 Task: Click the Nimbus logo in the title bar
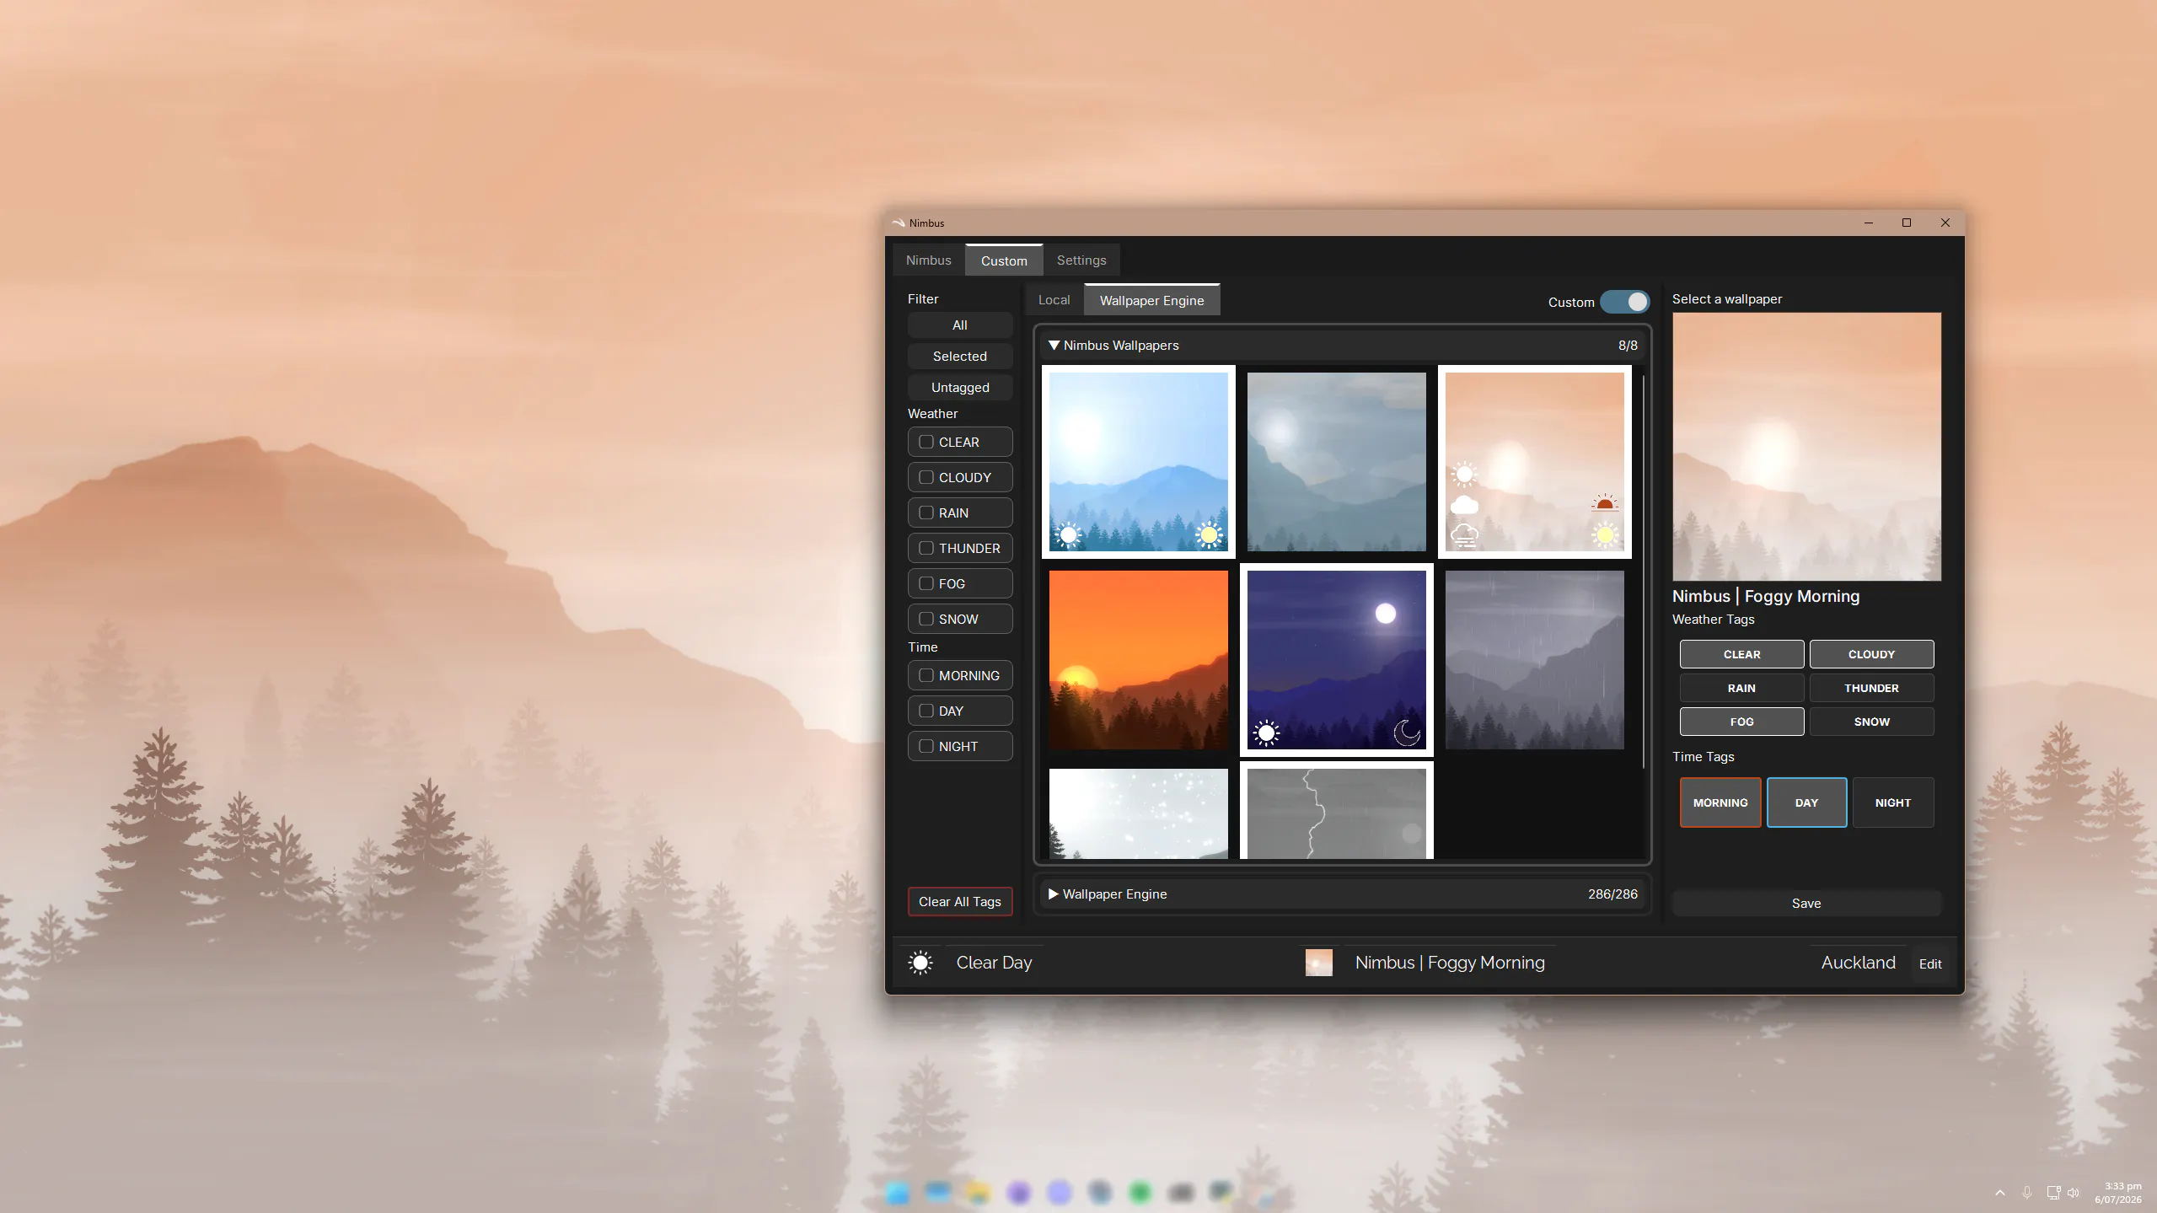point(899,223)
